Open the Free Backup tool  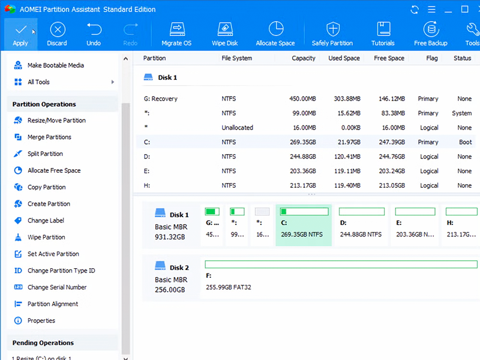pos(431,30)
